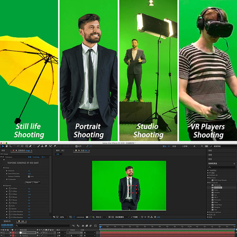Select the Puppet Pin tool
Image resolution: width=237 pixels, height=237 pixels.
coord(55,146)
